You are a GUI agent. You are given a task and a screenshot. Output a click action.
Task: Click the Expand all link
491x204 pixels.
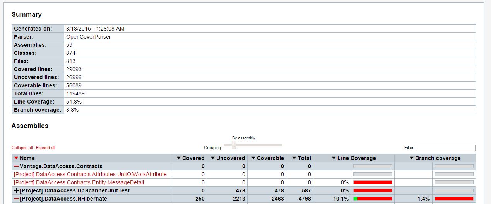pos(46,148)
